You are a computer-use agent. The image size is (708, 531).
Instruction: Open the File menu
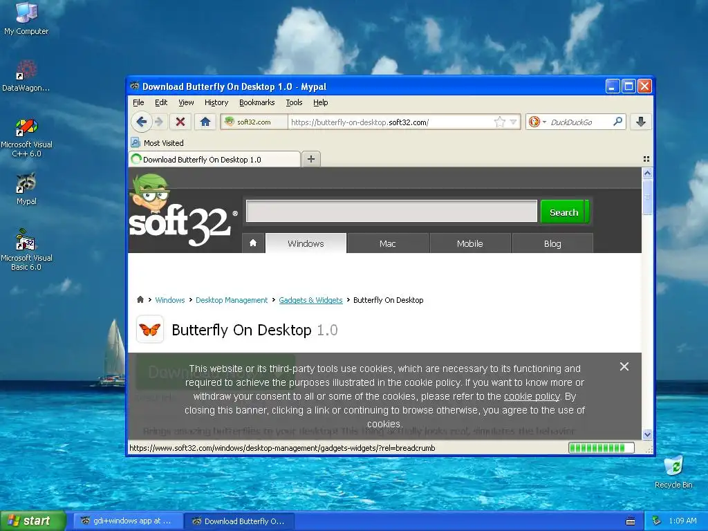(138, 102)
